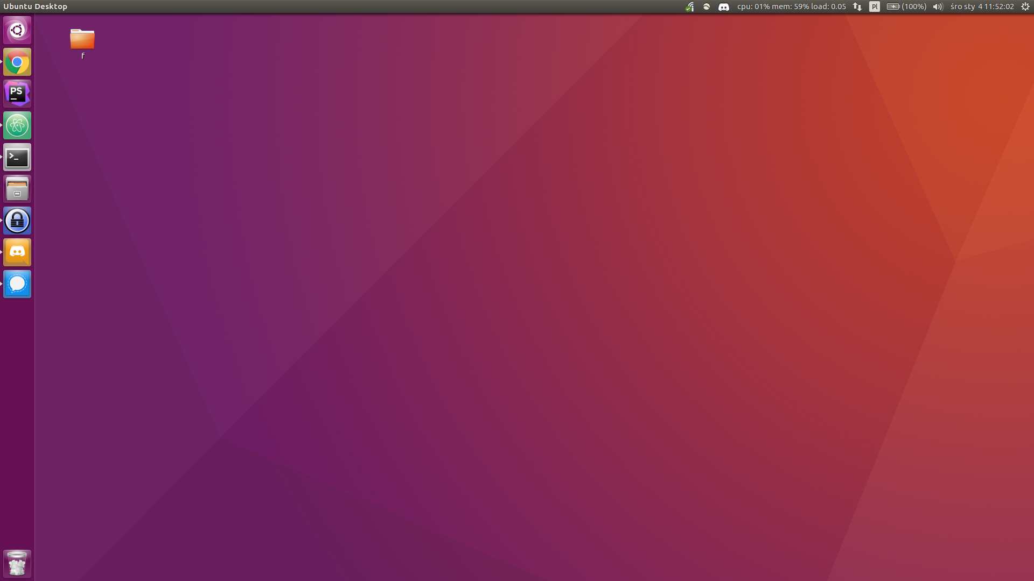Screen dimensions: 1034x581
Task: Launch Google Chrome from the dock
Action: (17, 62)
